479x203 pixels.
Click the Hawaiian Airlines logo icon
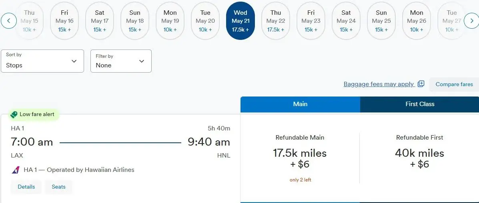[x=16, y=170]
